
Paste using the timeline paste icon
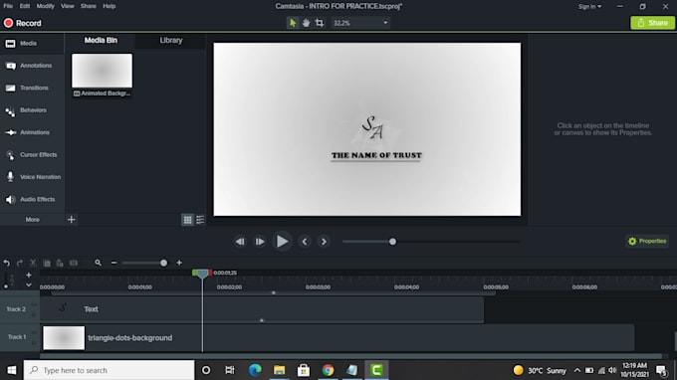(x=60, y=263)
